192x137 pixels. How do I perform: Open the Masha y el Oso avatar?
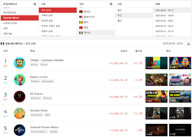[20, 79]
